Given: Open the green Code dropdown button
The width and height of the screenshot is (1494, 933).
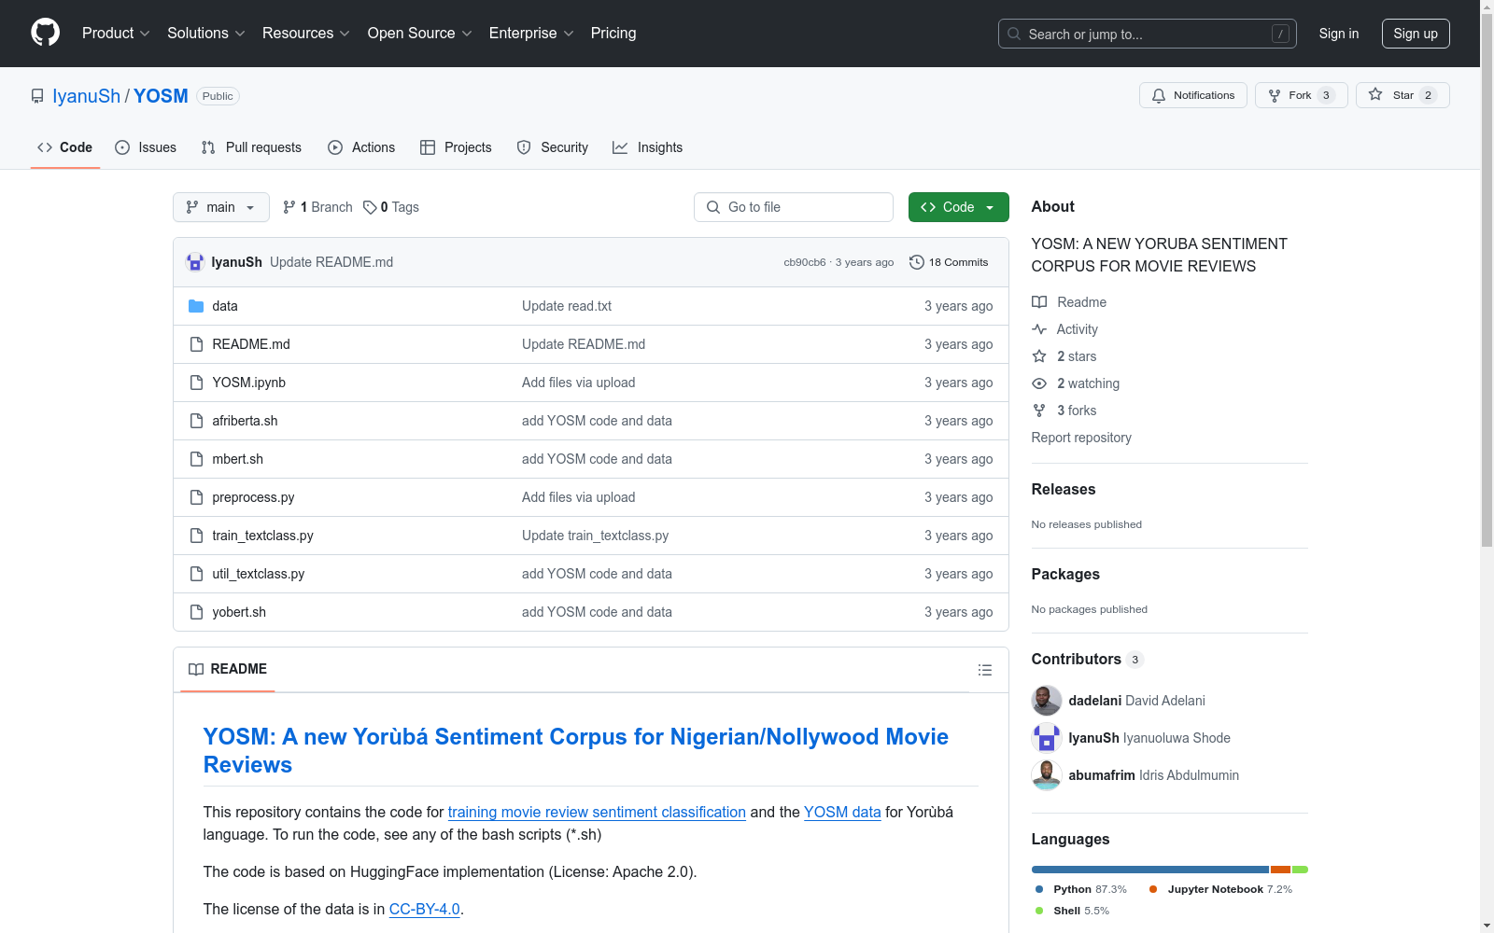Looking at the screenshot, I should click(958, 207).
